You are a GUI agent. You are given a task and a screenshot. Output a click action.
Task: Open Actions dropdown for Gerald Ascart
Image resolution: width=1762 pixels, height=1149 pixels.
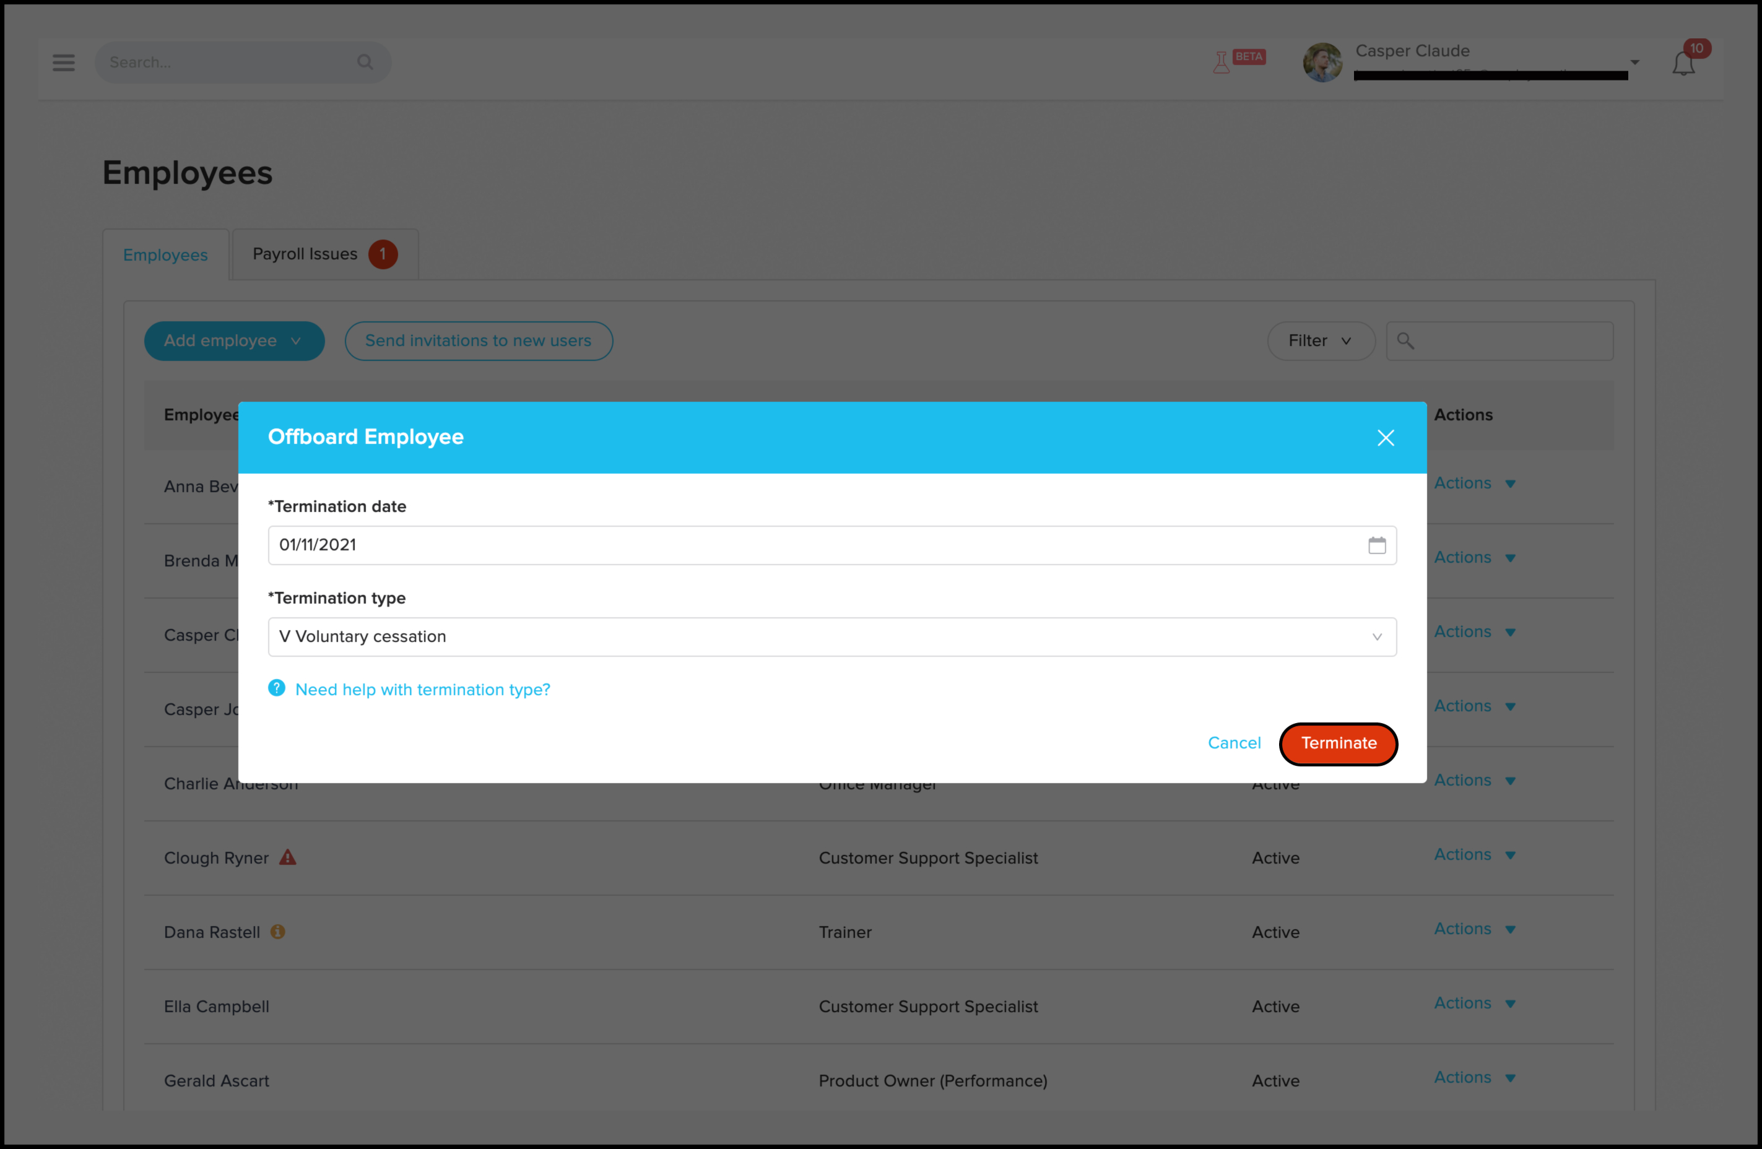coord(1474,1078)
